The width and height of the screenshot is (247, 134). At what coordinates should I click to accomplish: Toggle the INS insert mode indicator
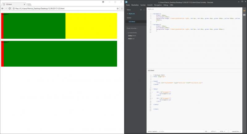206,131
